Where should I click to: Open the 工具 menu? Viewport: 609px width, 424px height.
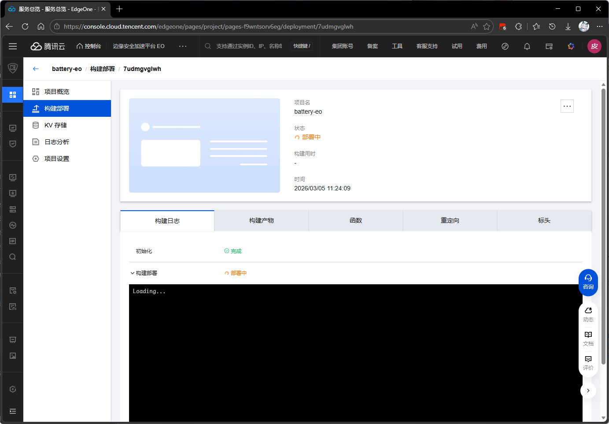397,46
